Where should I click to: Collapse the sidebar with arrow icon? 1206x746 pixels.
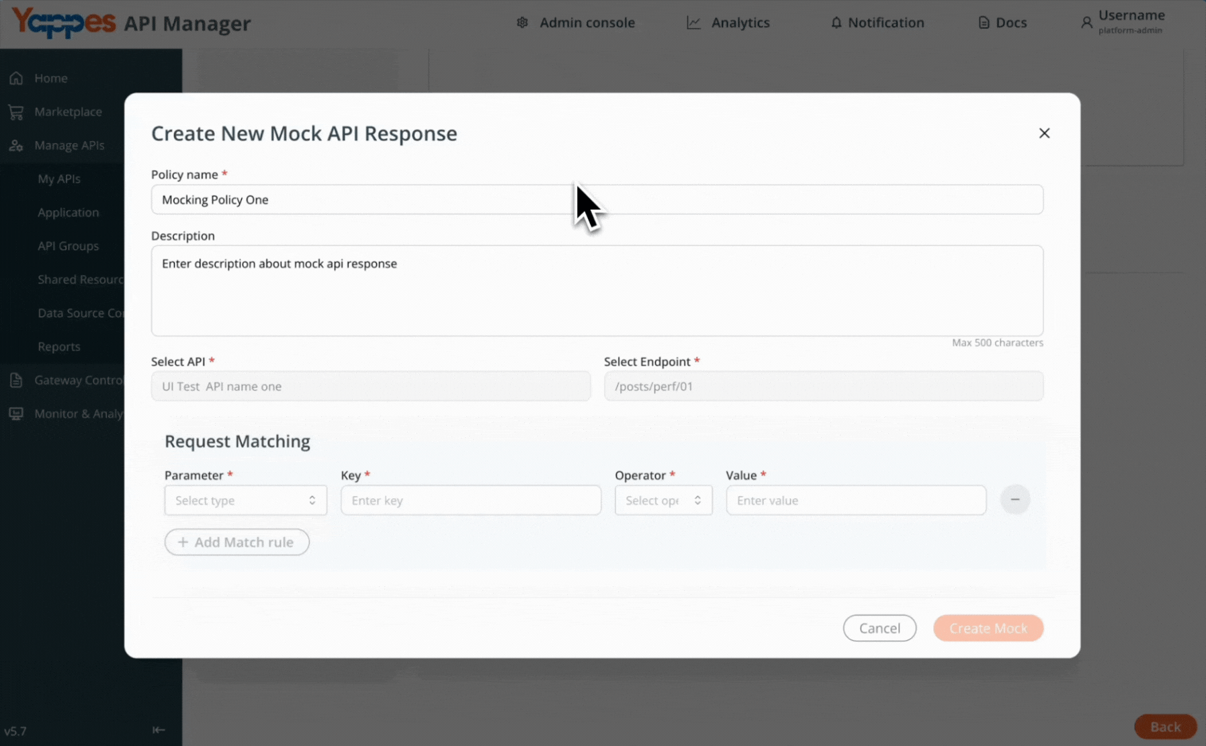pyautogui.click(x=159, y=730)
